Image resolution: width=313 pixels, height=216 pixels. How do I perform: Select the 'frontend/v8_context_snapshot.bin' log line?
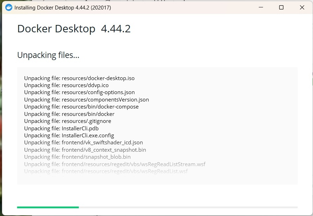[x=85, y=150]
